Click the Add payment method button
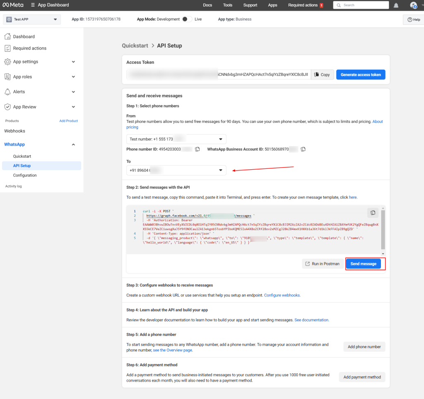The height and width of the screenshot is (399, 424). pos(362,377)
